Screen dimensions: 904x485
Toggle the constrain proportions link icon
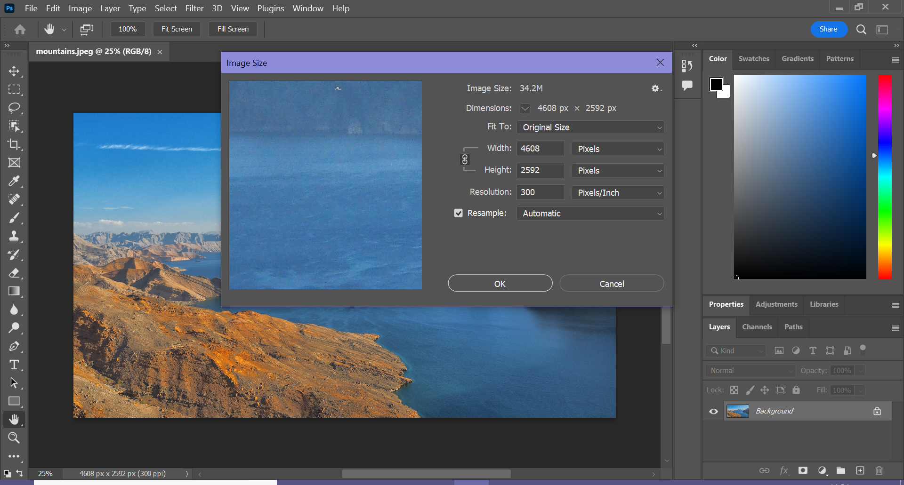click(465, 159)
